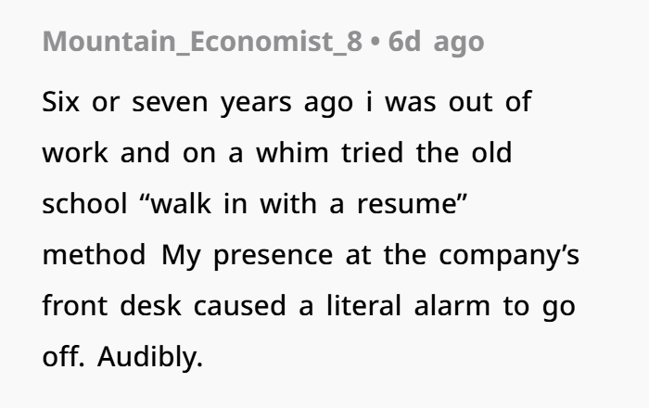Click the word "alarm" in the comment
Image resolution: width=649 pixels, height=408 pixels.
452,305
